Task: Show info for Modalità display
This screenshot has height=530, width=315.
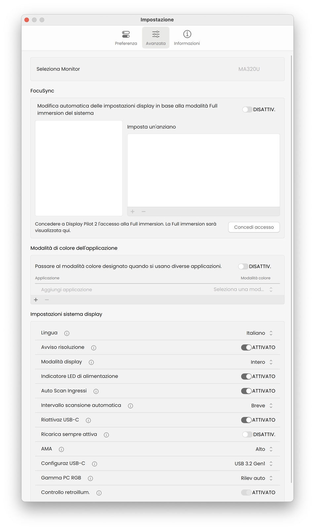Action: coord(91,362)
